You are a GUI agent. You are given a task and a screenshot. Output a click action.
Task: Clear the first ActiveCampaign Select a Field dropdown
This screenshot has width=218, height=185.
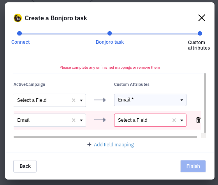click(x=74, y=100)
